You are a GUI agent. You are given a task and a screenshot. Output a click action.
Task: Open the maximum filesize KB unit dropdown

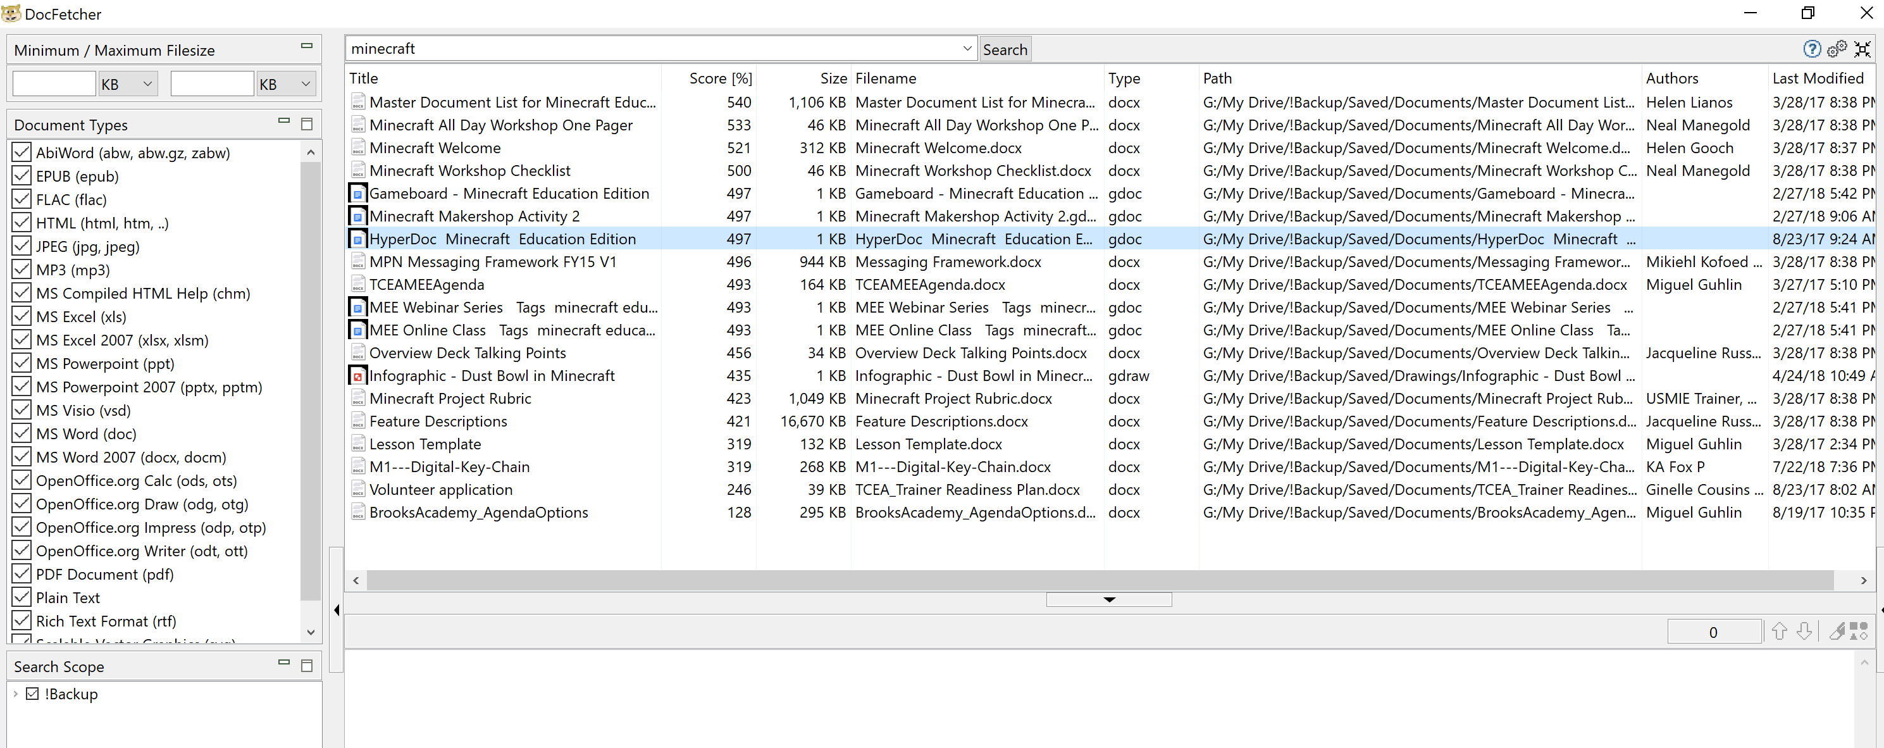pyautogui.click(x=286, y=84)
